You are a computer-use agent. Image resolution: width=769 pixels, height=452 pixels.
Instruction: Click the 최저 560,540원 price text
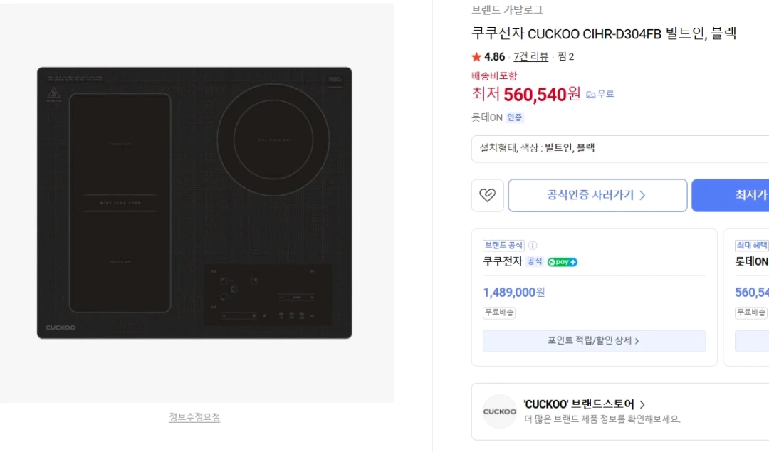(525, 94)
